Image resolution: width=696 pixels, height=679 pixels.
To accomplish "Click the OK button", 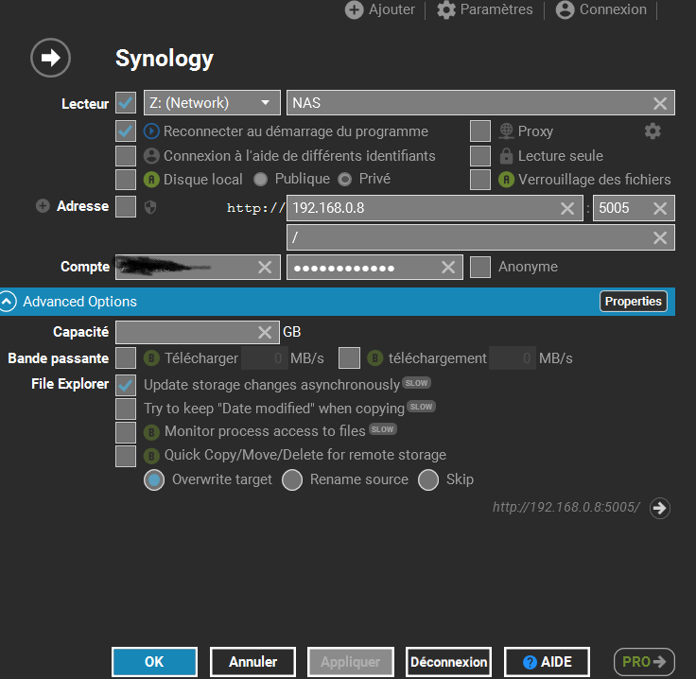I will (154, 662).
